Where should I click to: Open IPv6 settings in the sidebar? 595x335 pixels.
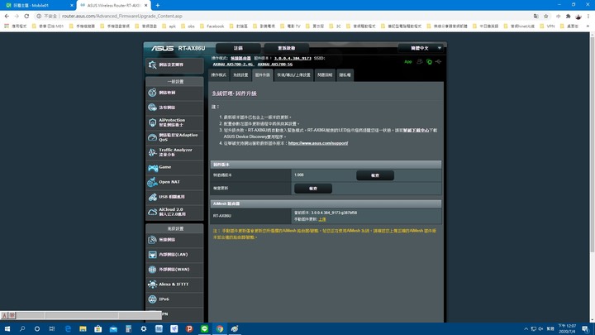[174, 299]
